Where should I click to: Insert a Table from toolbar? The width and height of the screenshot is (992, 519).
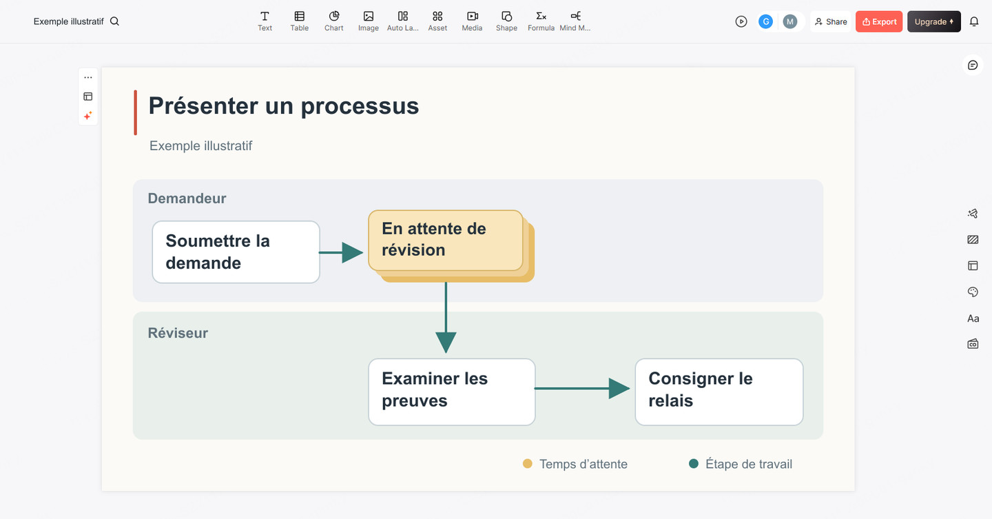(299, 21)
